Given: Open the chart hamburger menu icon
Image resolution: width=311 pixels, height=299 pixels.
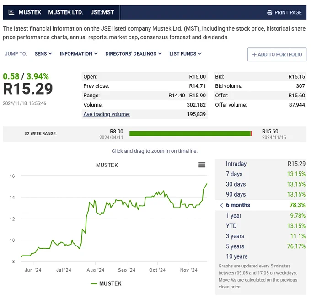Looking at the screenshot, I should click(x=202, y=165).
